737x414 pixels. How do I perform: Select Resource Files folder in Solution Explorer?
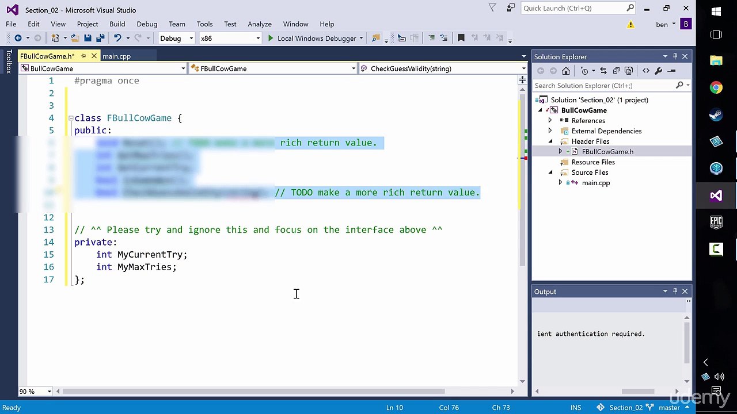593,162
